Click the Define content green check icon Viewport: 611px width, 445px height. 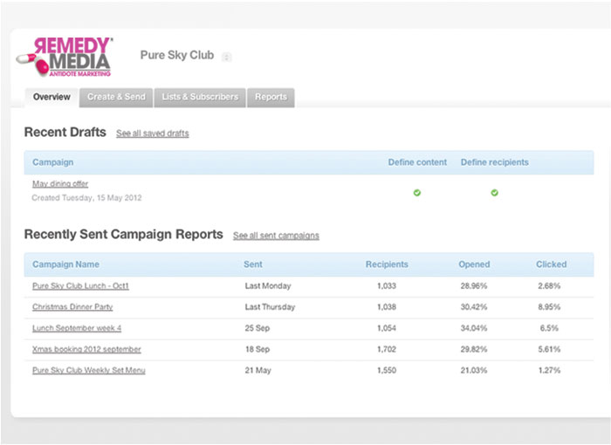tap(417, 193)
